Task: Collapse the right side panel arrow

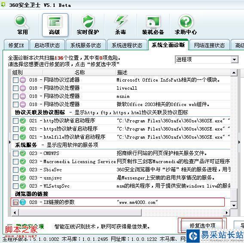Action: pyautogui.click(x=239, y=142)
